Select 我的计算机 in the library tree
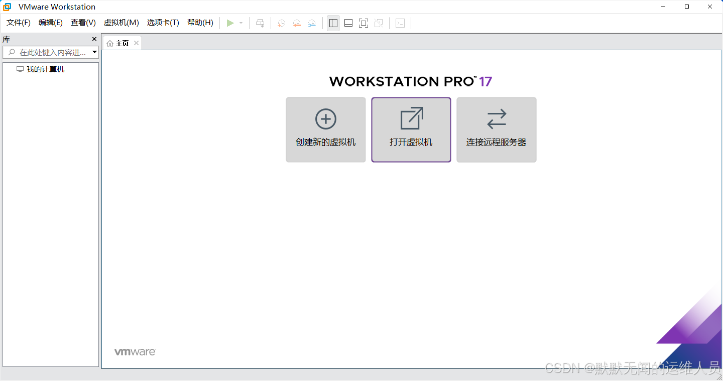Viewport: 723px width, 381px height. (40, 69)
